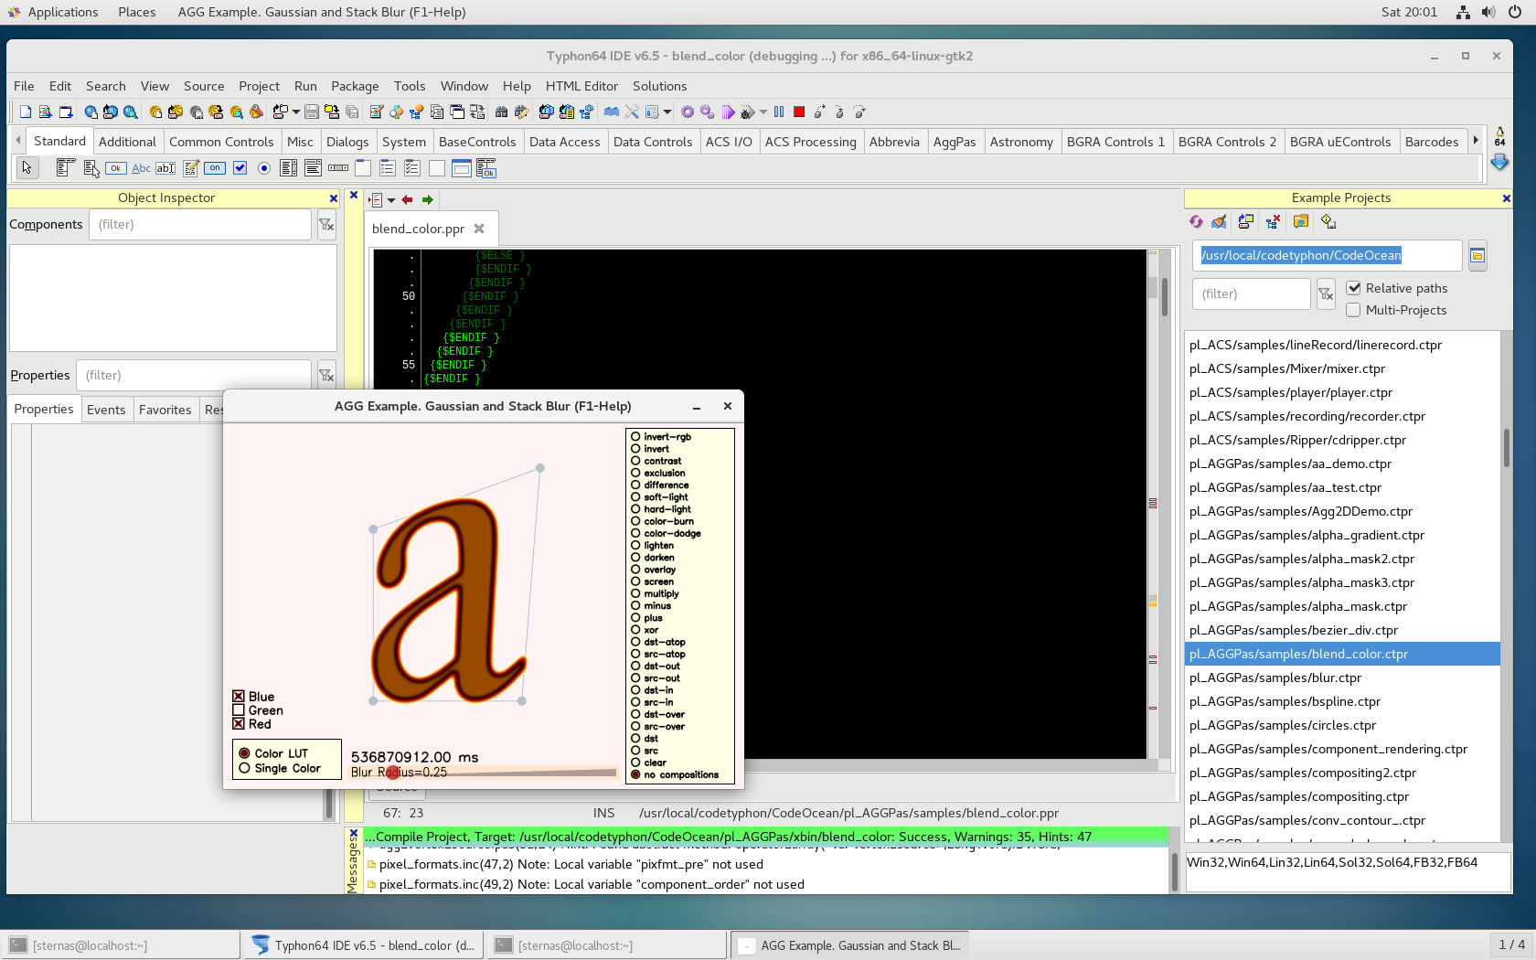Toggle the Relative paths checkbox
Viewport: 1536px width, 960px height.
click(1354, 288)
